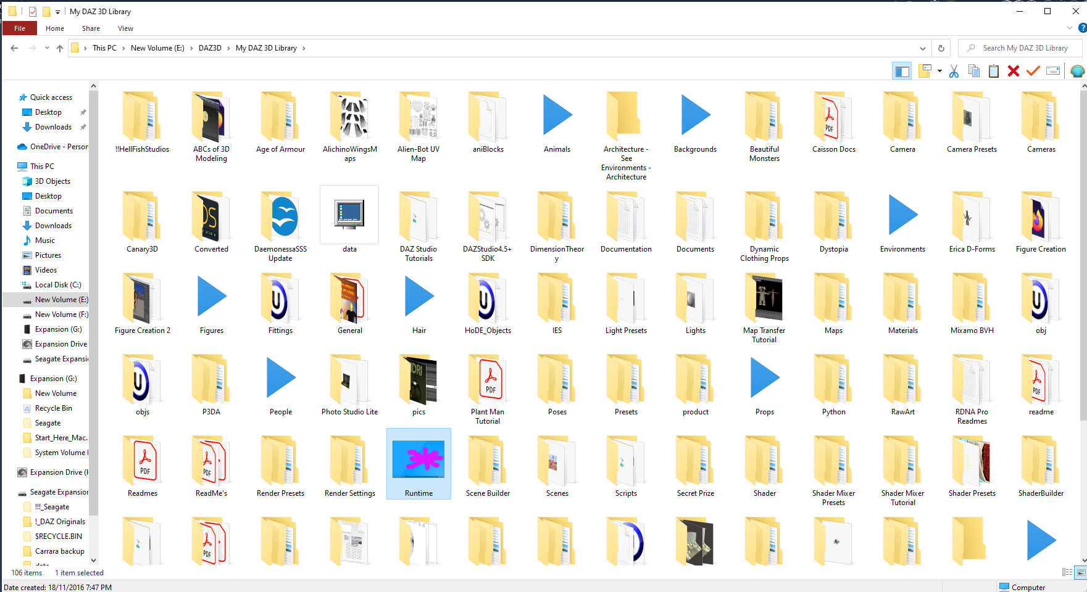Open the Quick Access Toolbar customize dropdown
Viewport: 1087px width, 592px height.
[x=57, y=12]
